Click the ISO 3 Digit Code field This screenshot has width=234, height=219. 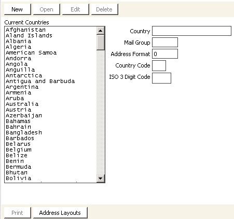click(x=161, y=78)
